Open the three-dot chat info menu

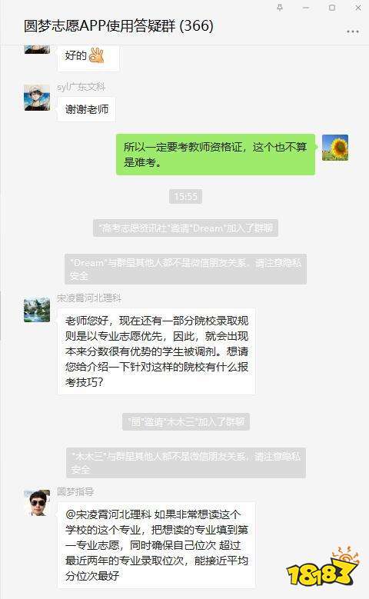352,32
